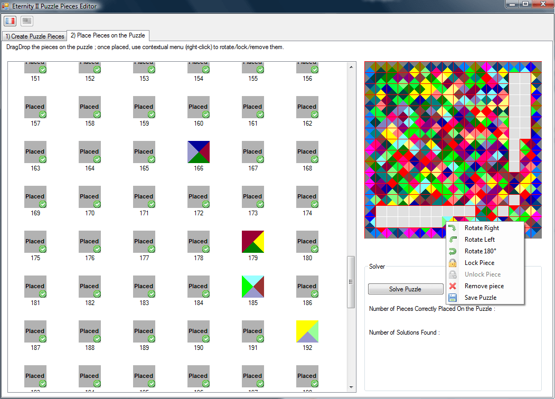Viewport: 555px width, 399px height.
Task: Click the number label 189
Action: point(144,348)
